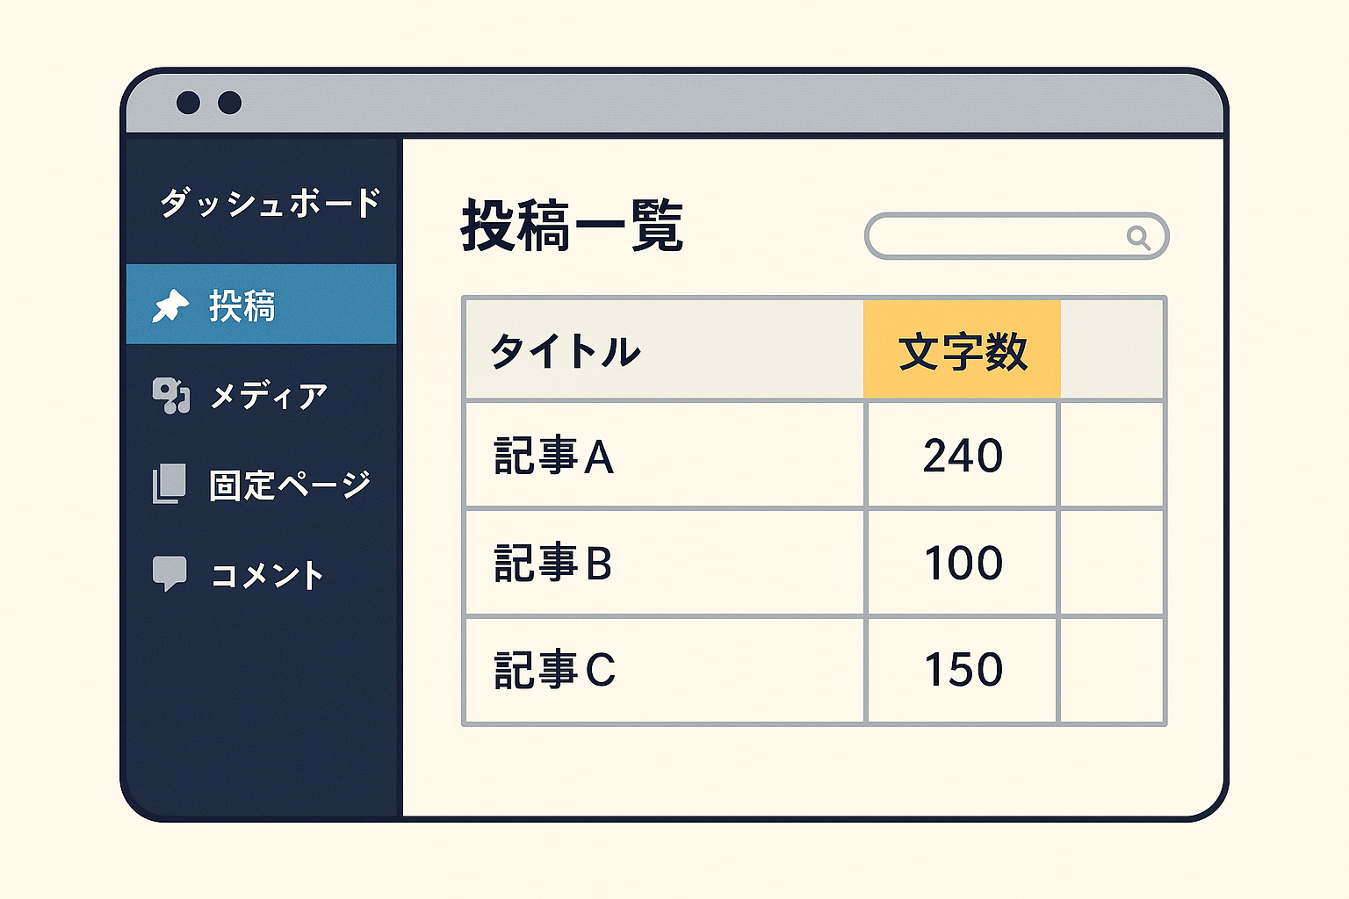Open the メディア sidebar entry

pyautogui.click(x=269, y=396)
